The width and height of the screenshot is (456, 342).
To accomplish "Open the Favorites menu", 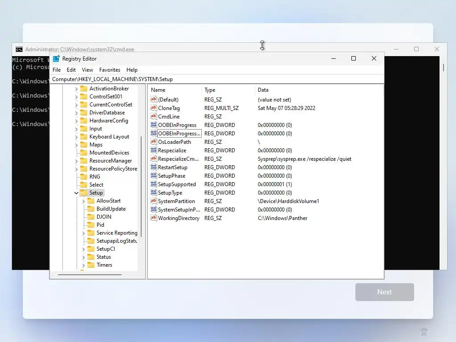I will pos(110,70).
